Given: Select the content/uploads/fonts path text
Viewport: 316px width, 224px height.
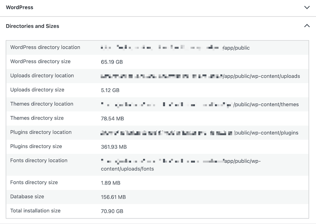Looking at the screenshot, I should point(128,169).
